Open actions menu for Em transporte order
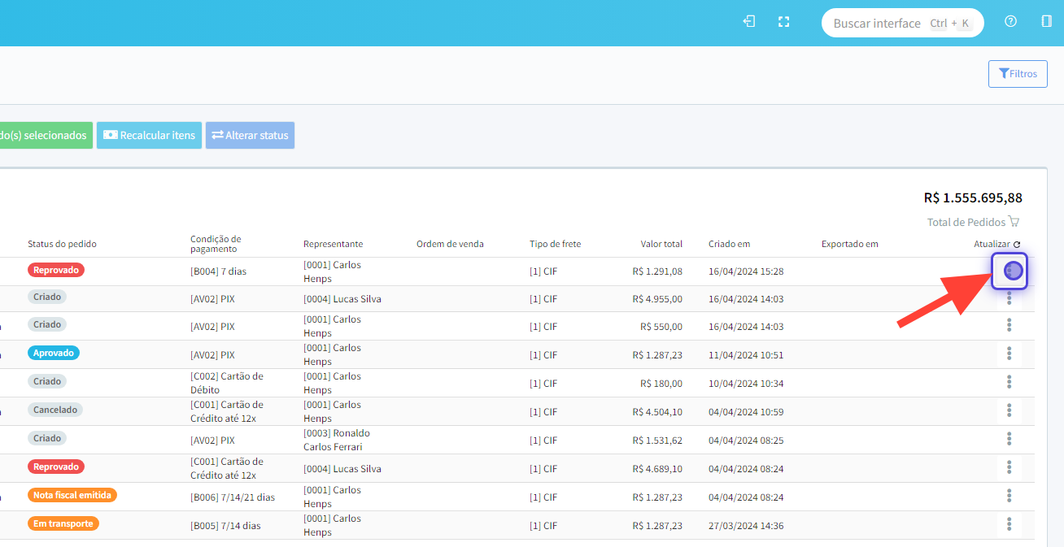Screen dimensions: 1064x547 pyautogui.click(x=1009, y=524)
